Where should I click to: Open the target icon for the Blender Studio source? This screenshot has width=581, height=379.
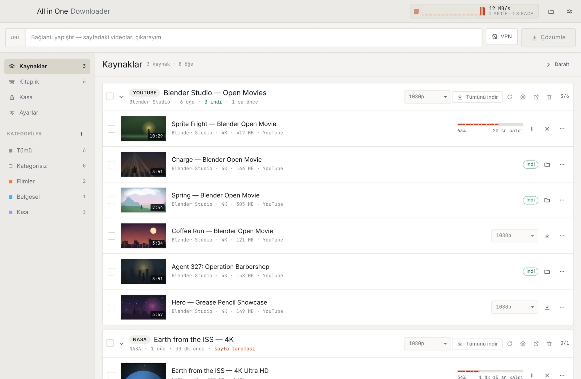pyautogui.click(x=523, y=97)
